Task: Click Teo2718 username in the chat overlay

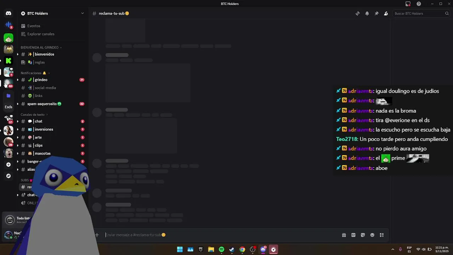Action: tap(347, 139)
